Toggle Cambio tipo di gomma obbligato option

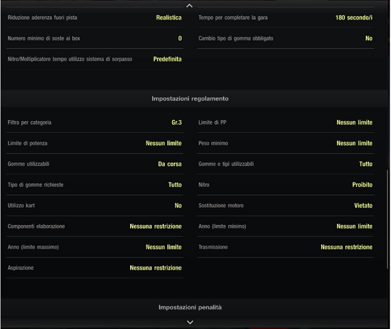285,39
